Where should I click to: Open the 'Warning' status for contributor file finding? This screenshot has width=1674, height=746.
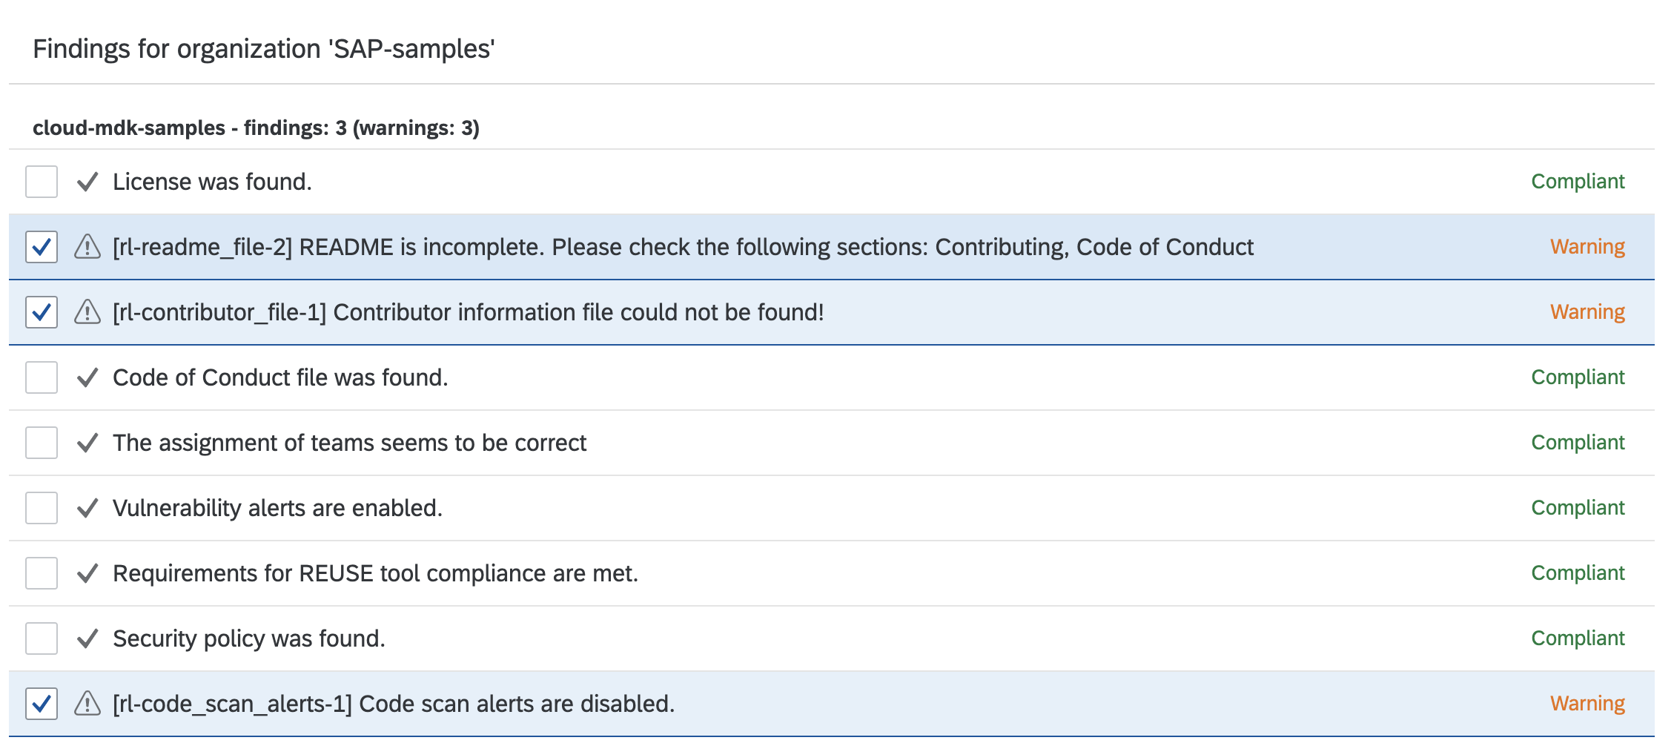coord(1587,312)
